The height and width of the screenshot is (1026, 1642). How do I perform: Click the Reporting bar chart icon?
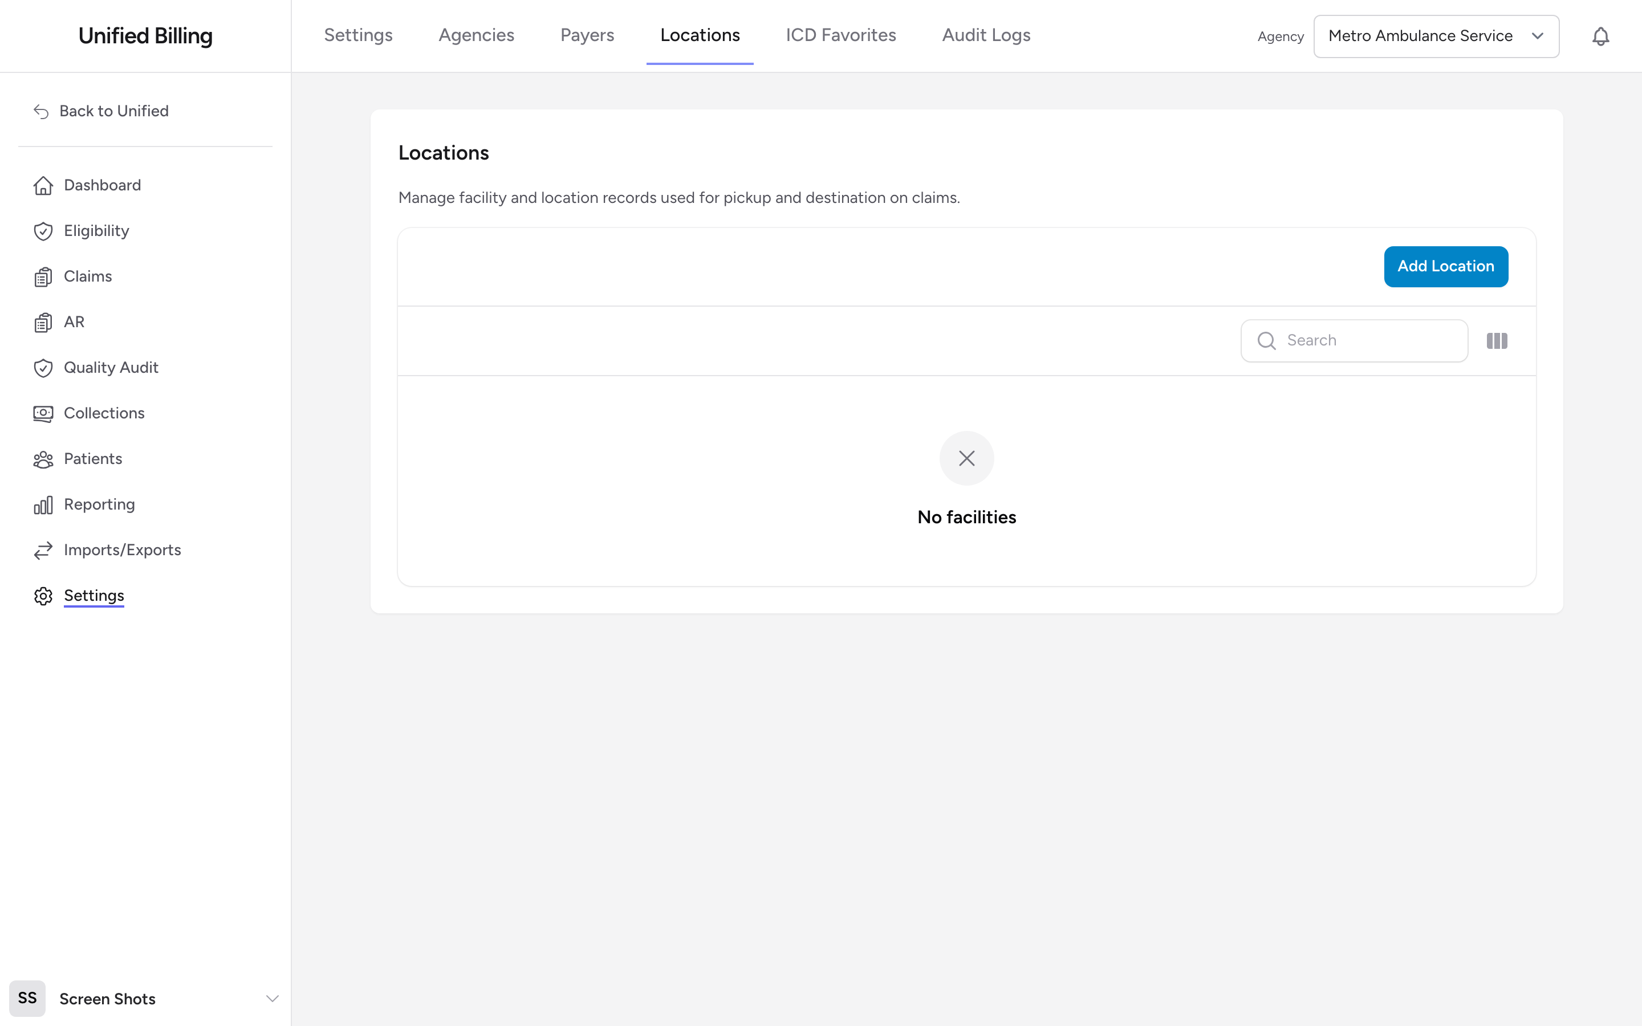(43, 505)
